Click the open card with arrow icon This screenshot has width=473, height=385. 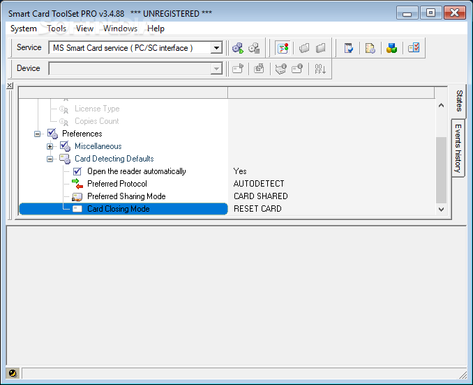238,69
